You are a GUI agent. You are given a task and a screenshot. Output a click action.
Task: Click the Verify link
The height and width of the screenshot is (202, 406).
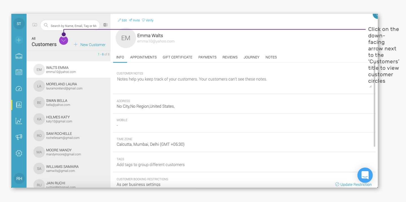pos(147,20)
